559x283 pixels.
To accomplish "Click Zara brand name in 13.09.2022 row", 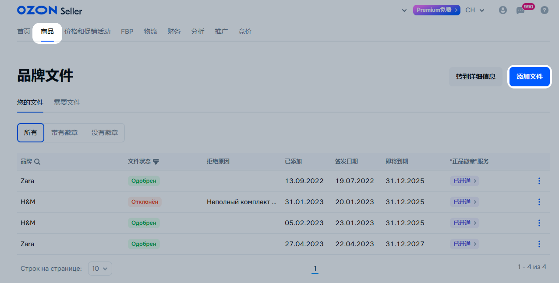I will pos(27,181).
